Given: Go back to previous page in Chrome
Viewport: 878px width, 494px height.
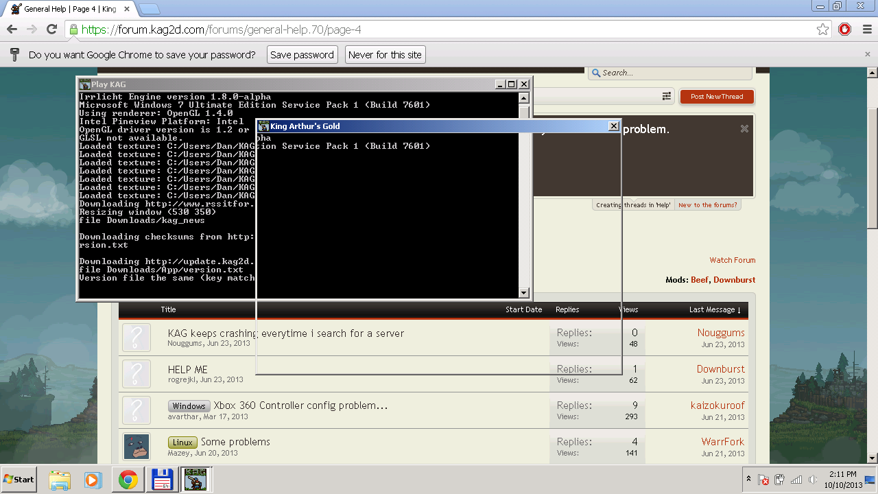Looking at the screenshot, I should (12, 30).
